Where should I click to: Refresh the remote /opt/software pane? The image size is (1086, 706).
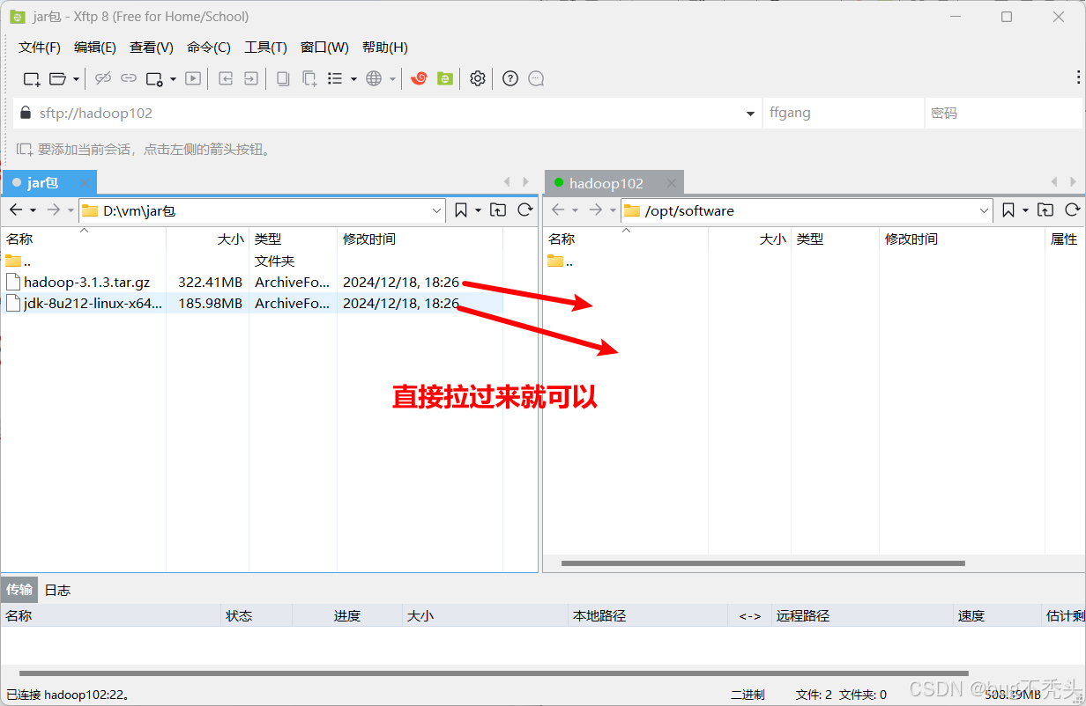click(x=1073, y=210)
